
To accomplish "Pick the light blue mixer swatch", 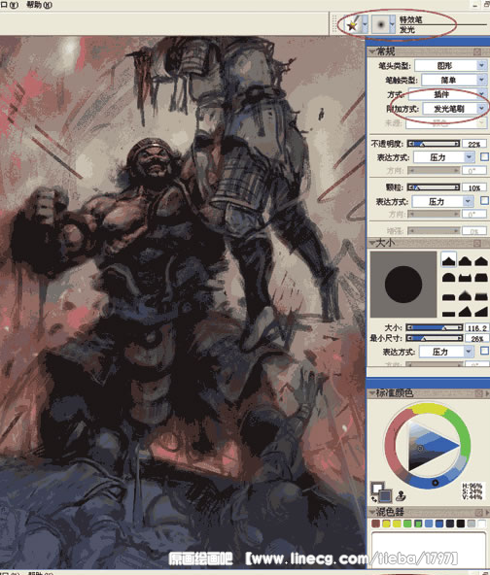I will tap(429, 524).
